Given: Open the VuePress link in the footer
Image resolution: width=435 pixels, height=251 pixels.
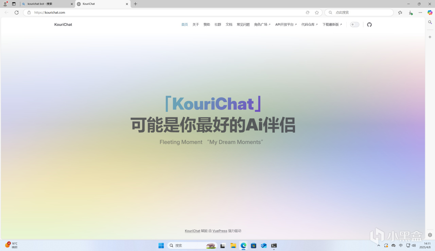Looking at the screenshot, I should pyautogui.click(x=220, y=231).
